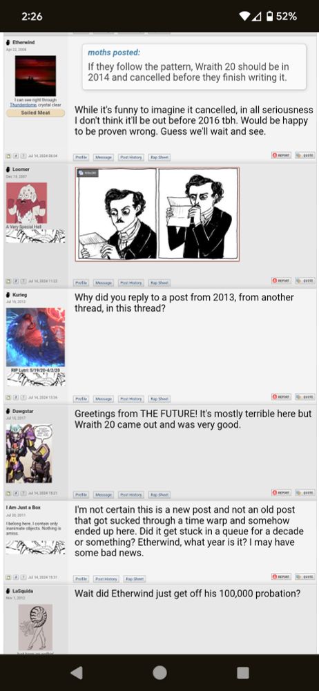Viewport: 319px width, 691px height.
Task: Open Rap Sheet for I Am Just a Box
Action: (x=135, y=578)
